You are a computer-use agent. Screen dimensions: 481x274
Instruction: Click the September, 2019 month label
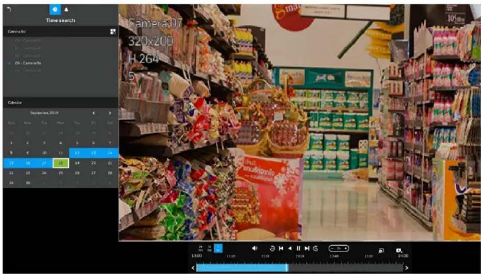click(x=44, y=113)
